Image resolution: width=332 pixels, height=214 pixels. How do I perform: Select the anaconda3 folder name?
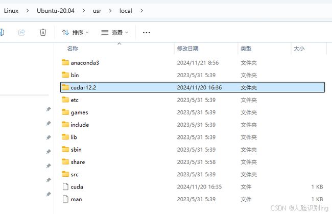(85, 63)
